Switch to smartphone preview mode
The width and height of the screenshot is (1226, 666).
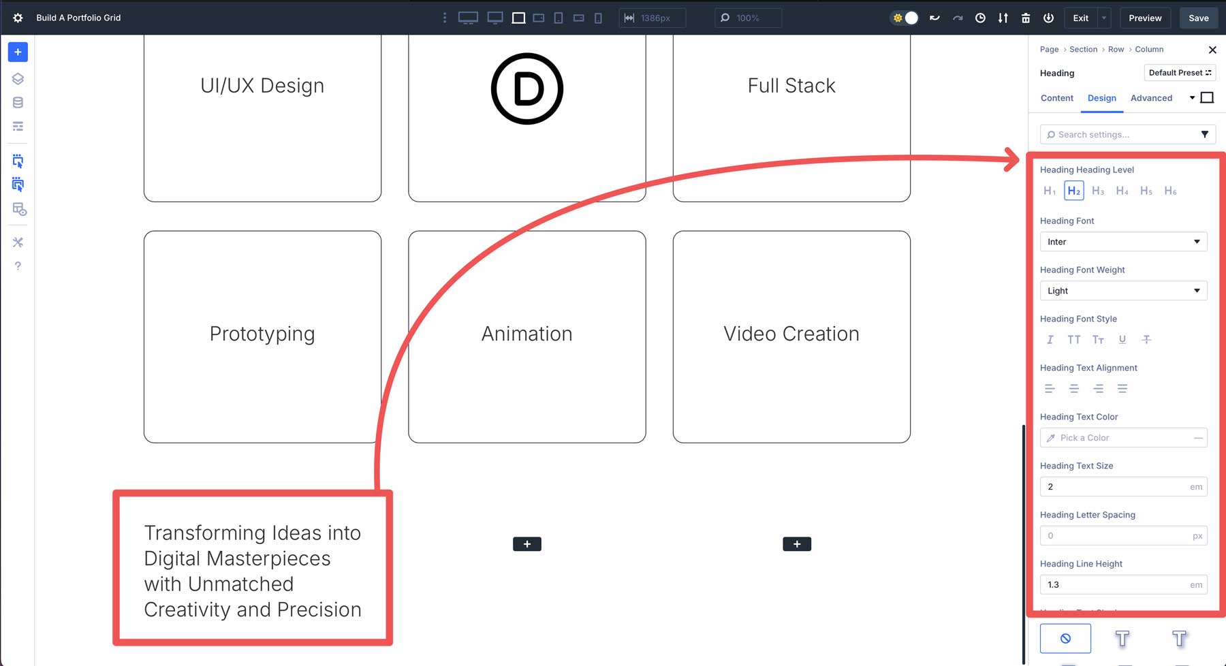pos(598,18)
